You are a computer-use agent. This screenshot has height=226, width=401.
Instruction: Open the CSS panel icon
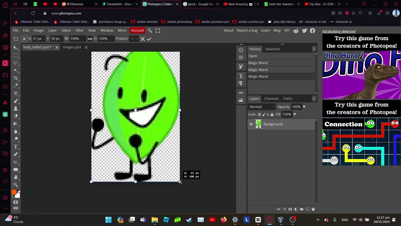[x=241, y=93]
